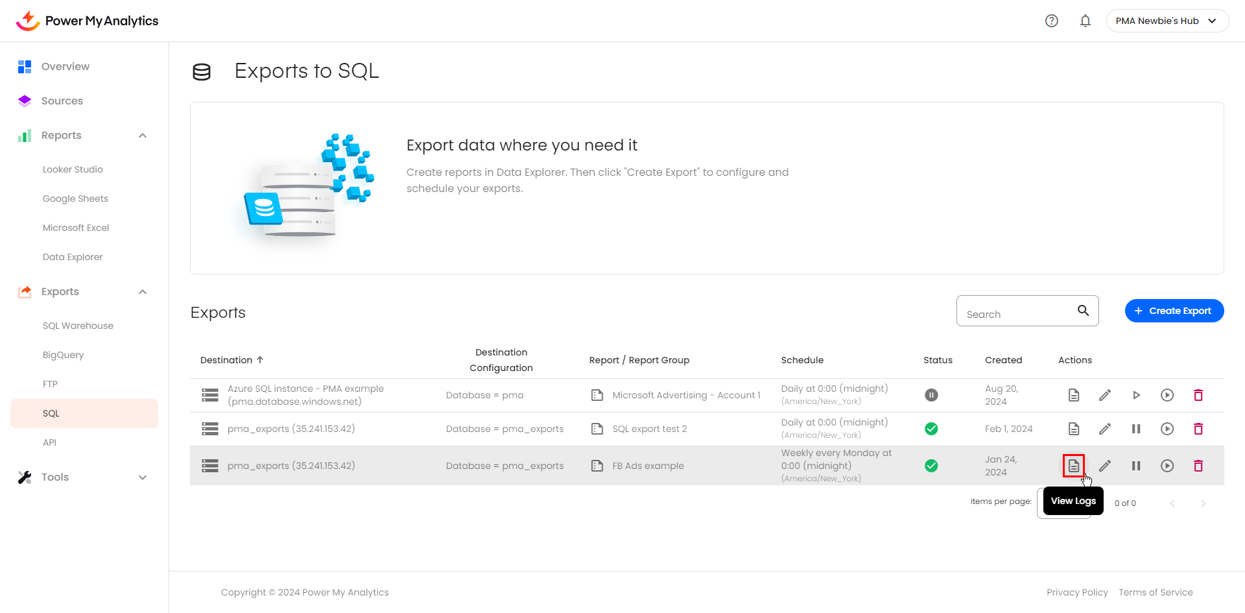Open Data Explorer from the sidebar
The width and height of the screenshot is (1245, 613).
tap(73, 257)
